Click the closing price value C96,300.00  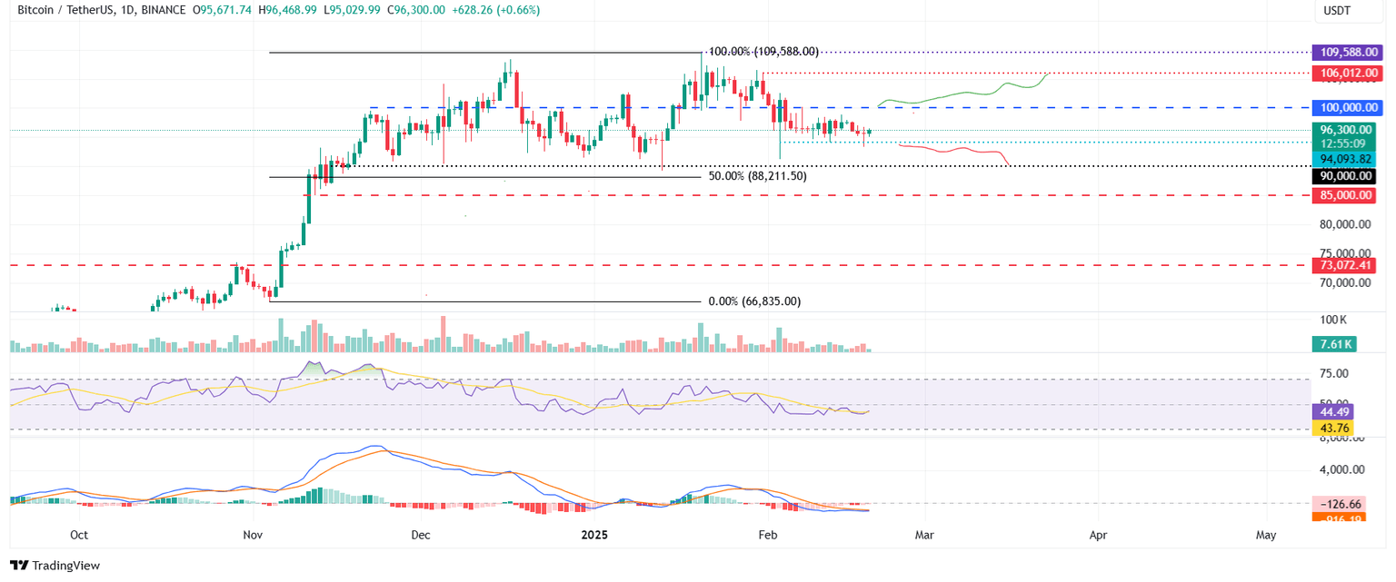click(x=418, y=12)
